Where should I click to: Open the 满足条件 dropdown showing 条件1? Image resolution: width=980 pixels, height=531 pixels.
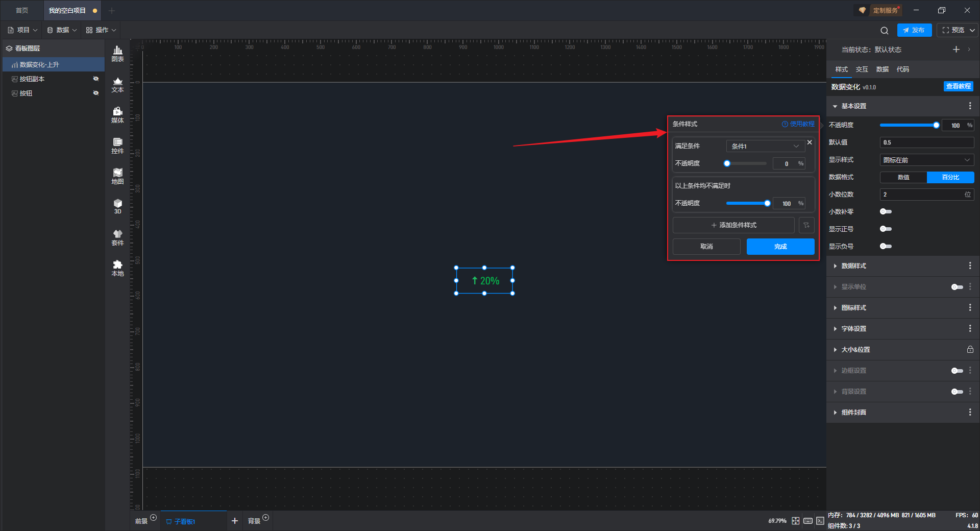coord(765,146)
